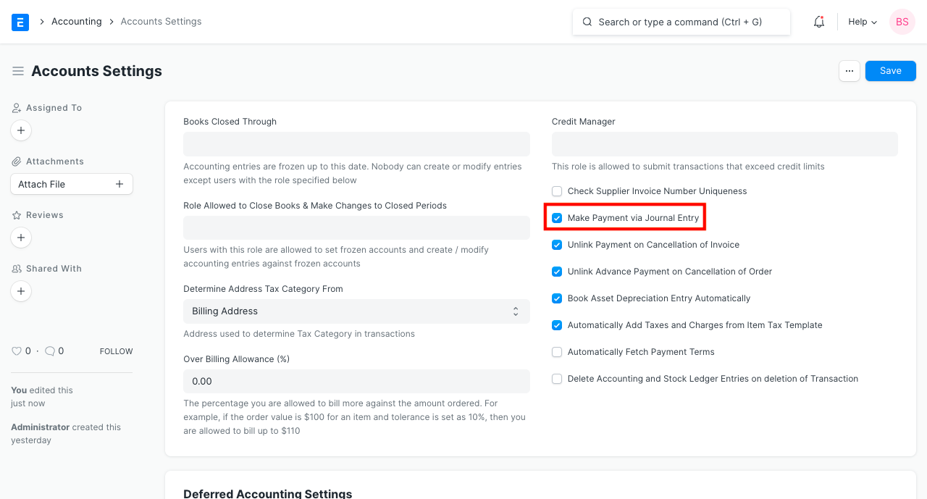Click the heart icon to like this document
927x499 pixels.
click(x=16, y=351)
